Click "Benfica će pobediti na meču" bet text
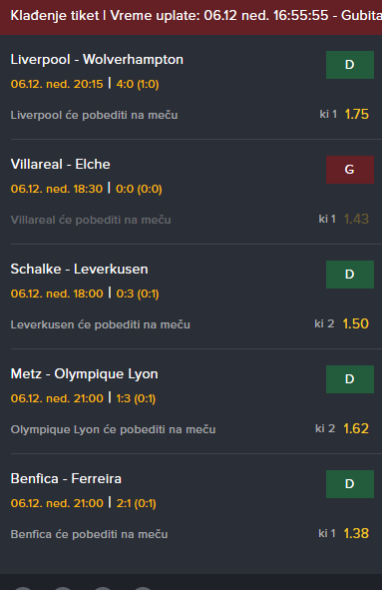Screen dimensions: 382x590 tap(89, 534)
